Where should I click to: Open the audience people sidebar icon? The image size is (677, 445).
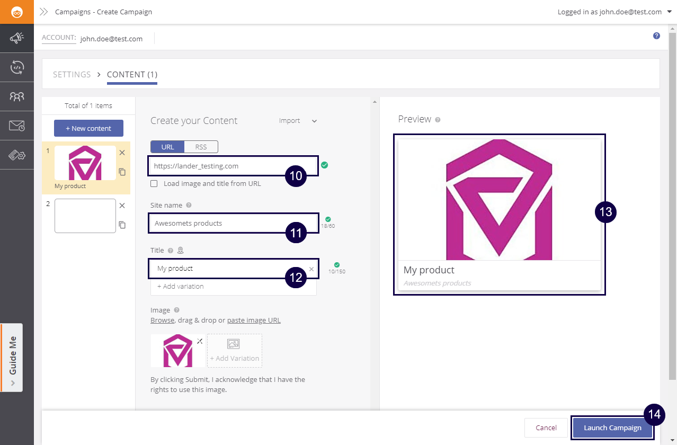point(17,96)
